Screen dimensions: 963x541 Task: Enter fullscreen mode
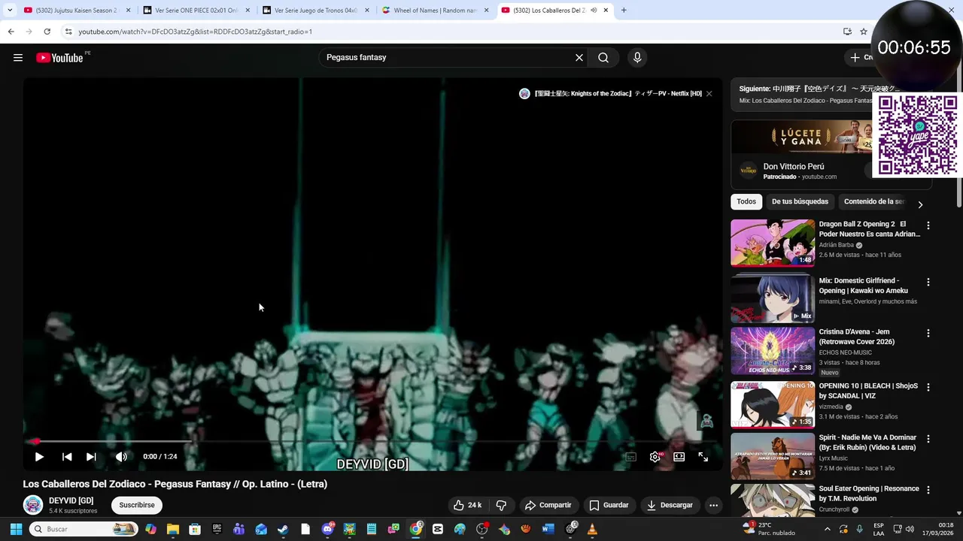(x=703, y=457)
